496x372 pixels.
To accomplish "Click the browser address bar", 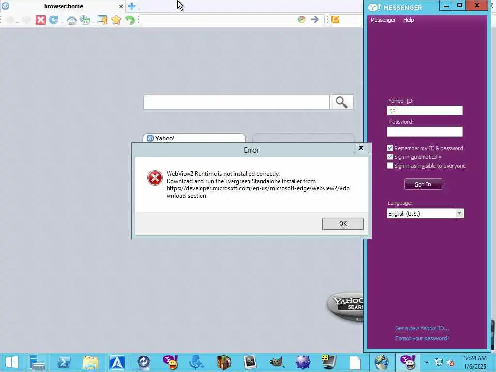I will tap(219, 19).
